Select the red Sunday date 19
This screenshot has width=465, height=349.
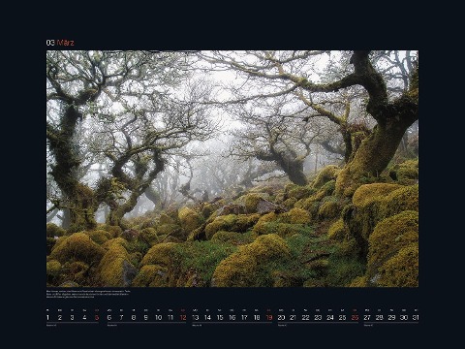[269, 317]
